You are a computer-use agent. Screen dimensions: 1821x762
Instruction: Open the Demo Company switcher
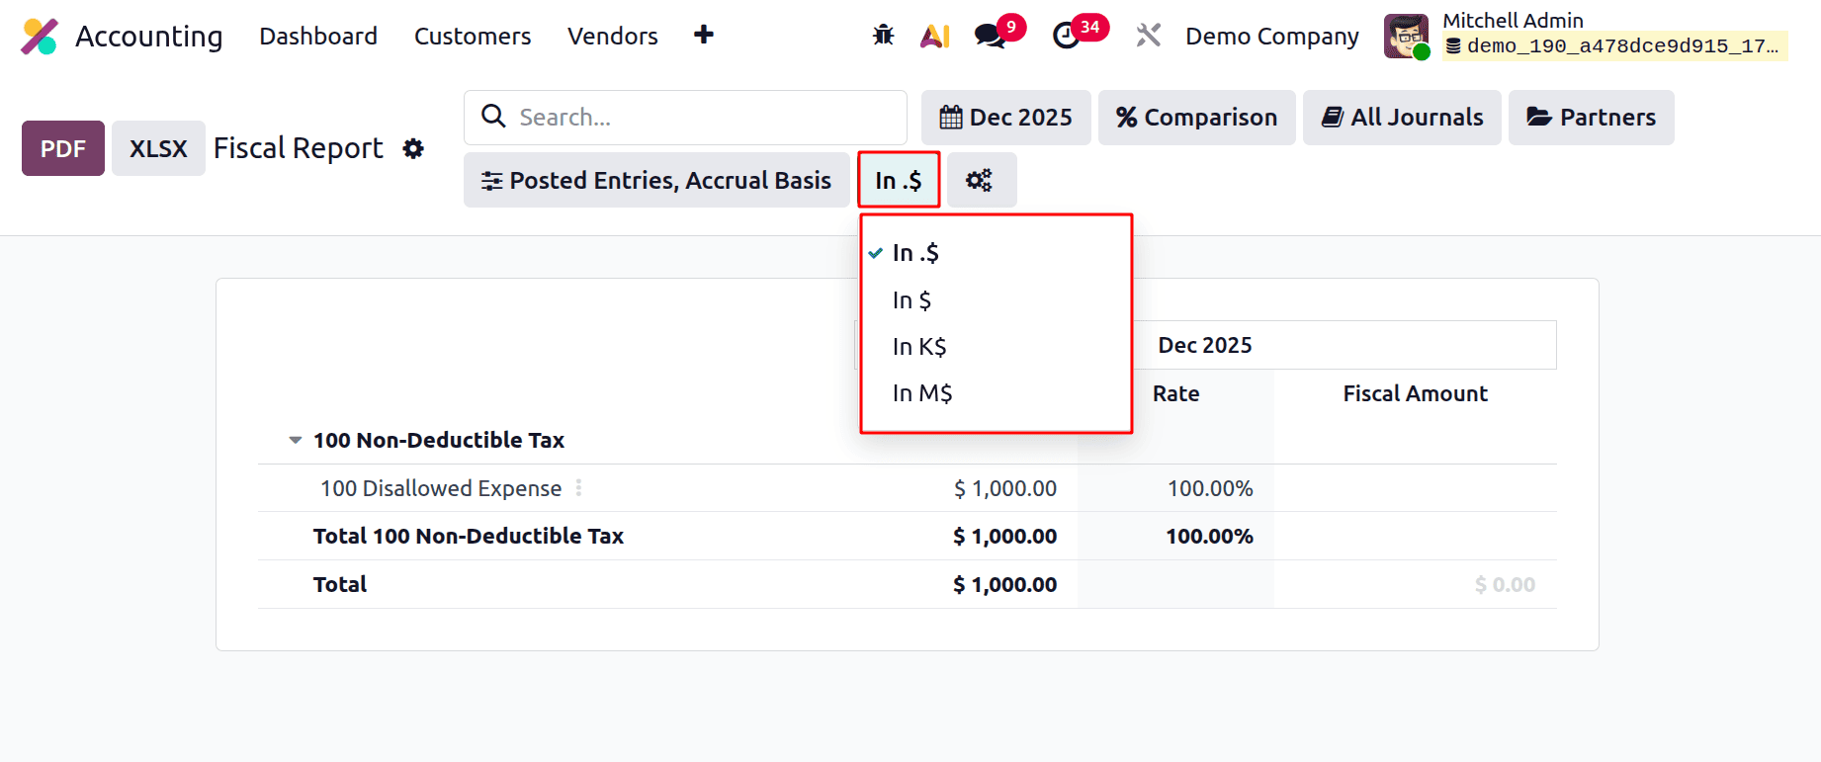point(1272,37)
